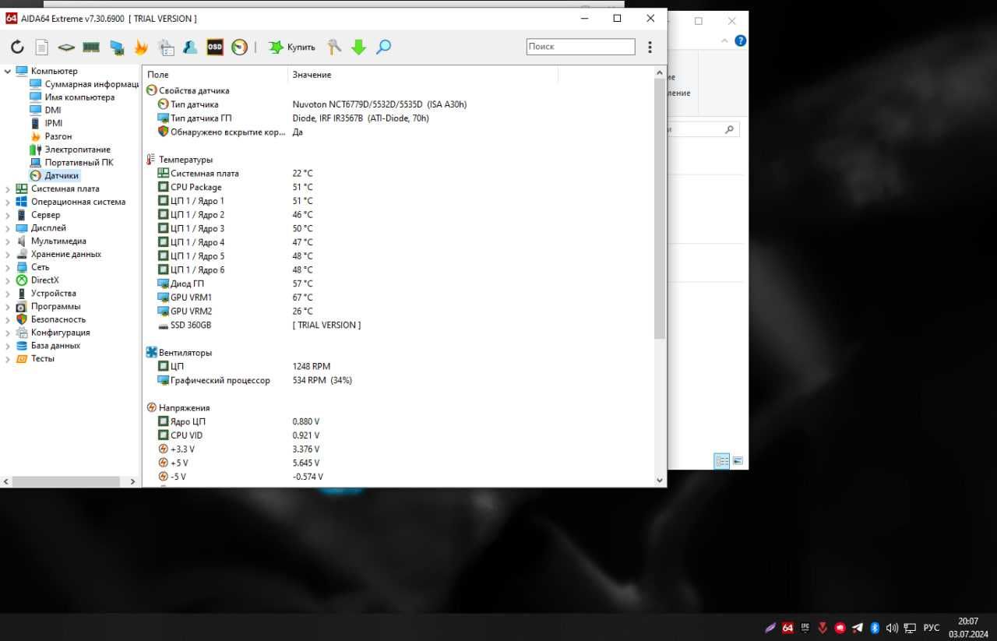Viewport: 997px width, 641px height.
Task: Click the search magnifier in background window
Action: tap(730, 129)
